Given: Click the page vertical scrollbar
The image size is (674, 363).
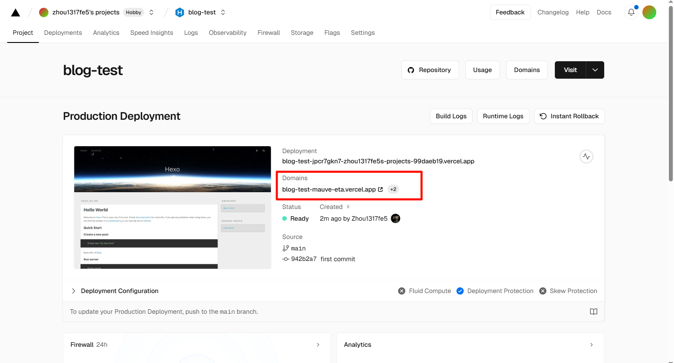Looking at the screenshot, I should coord(671,93).
